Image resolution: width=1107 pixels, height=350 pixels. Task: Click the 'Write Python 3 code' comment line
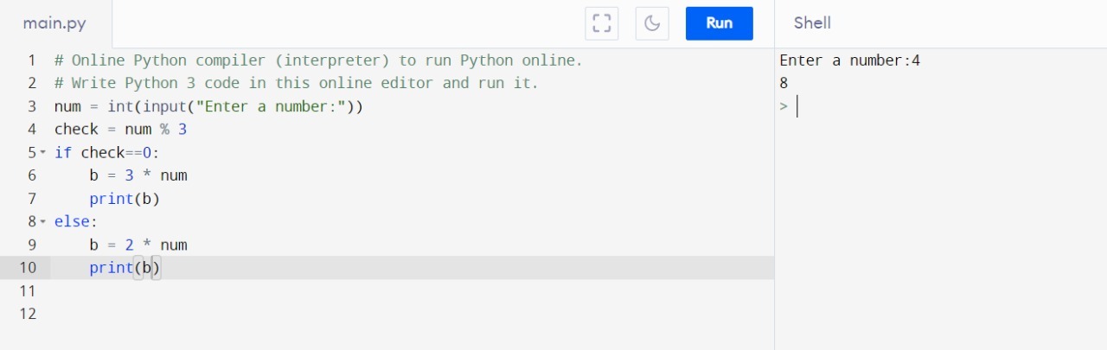tap(296, 84)
